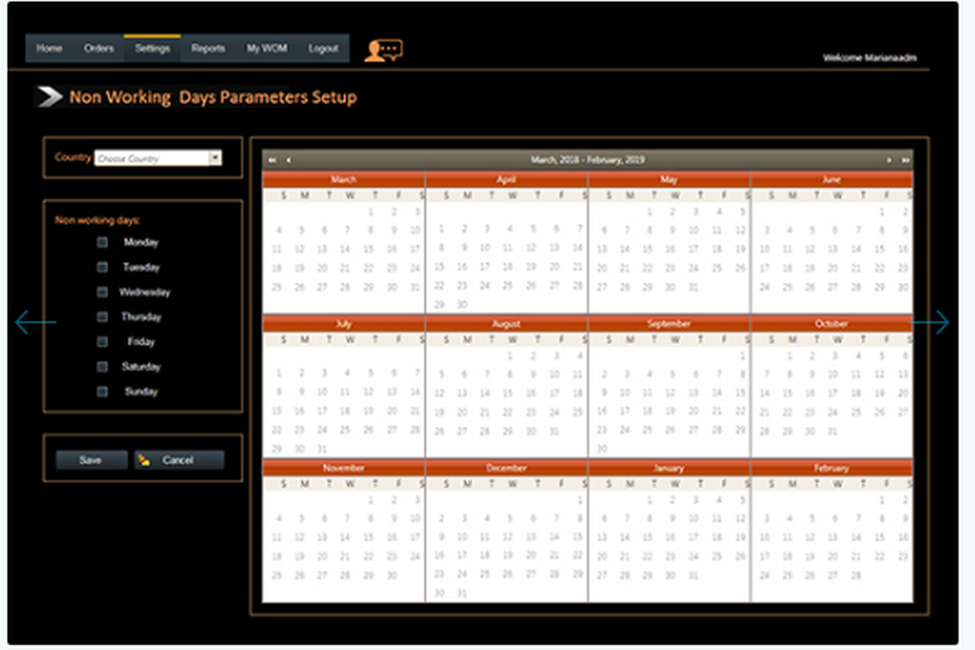The image size is (975, 650).
Task: Click Logout in the navigation bar
Action: (x=324, y=49)
